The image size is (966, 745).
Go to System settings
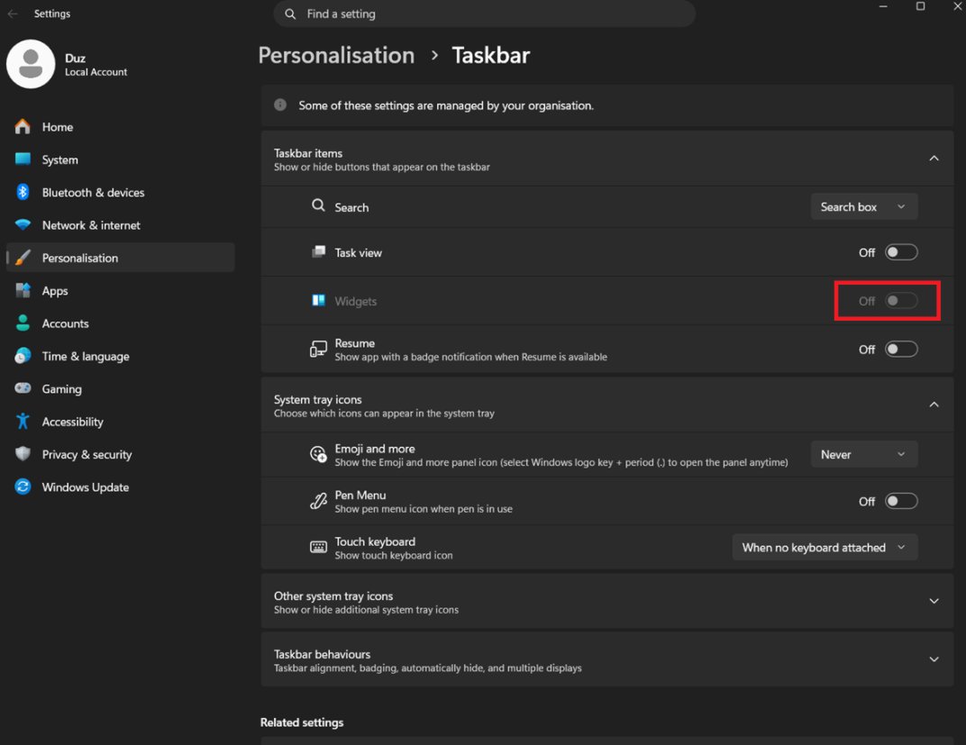(120, 159)
